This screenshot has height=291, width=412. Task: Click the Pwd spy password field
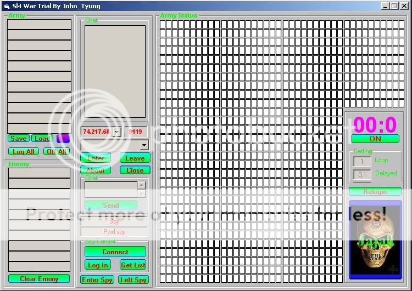pyautogui.click(x=114, y=232)
